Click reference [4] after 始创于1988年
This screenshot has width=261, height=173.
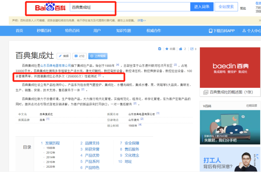click(118, 65)
